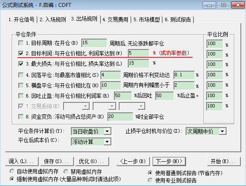Toggle the 7.交易系统 checkbox
Screen dimensions: 246x186
click(x=21, y=106)
